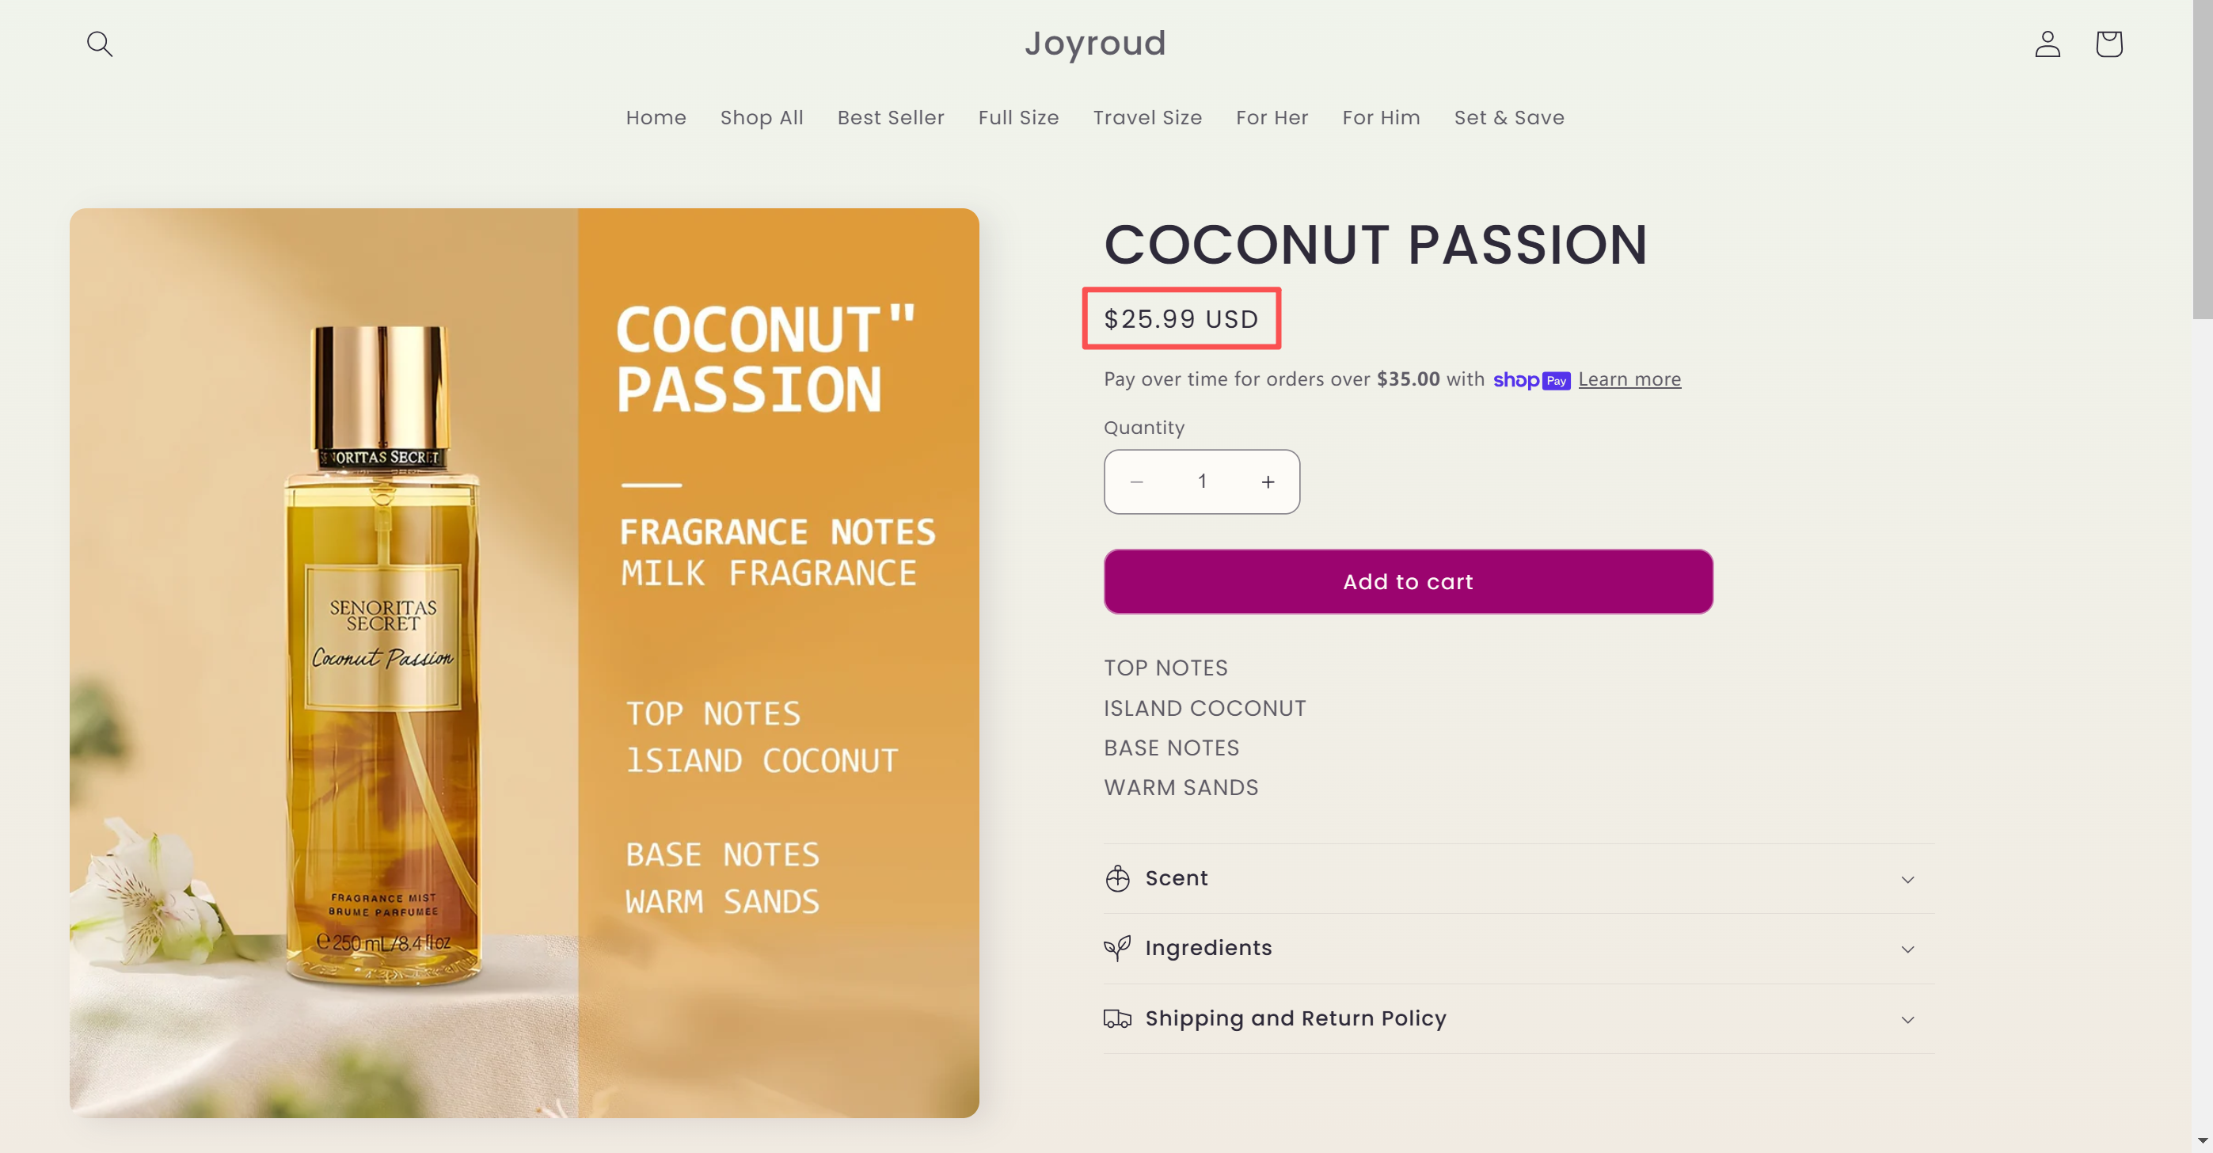The height and width of the screenshot is (1153, 2213).
Task: Click the Scent perfume icon
Action: click(x=1117, y=878)
